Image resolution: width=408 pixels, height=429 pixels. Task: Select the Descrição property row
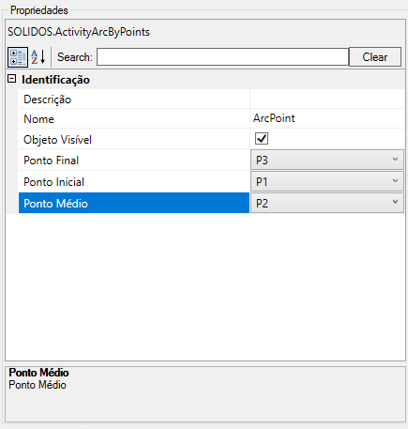(x=212, y=100)
